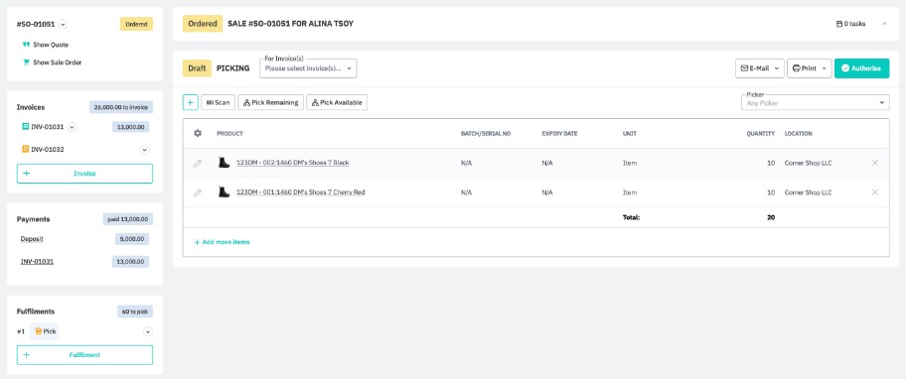Viewport: 906px width, 379px height.
Task: Click Show Quote link
Action: pyautogui.click(x=51, y=45)
